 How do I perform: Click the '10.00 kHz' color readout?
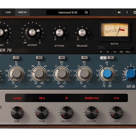(x=91, y=98)
